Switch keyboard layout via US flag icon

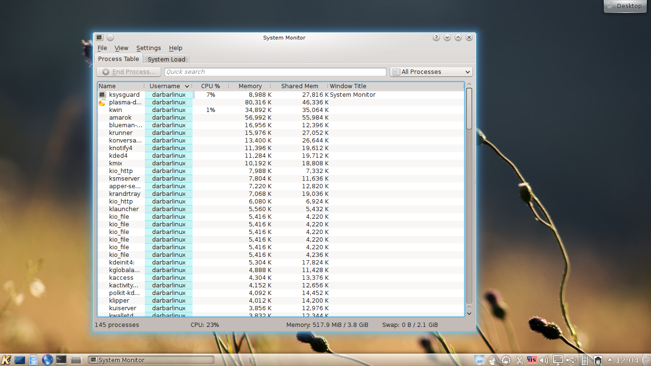pyautogui.click(x=532, y=360)
